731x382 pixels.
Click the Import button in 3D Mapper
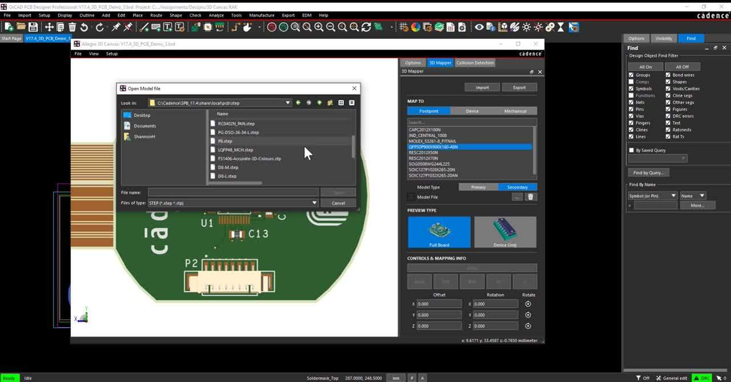pyautogui.click(x=482, y=87)
